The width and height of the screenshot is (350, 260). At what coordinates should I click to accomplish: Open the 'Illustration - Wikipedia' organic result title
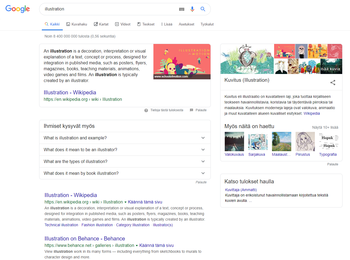(71, 195)
